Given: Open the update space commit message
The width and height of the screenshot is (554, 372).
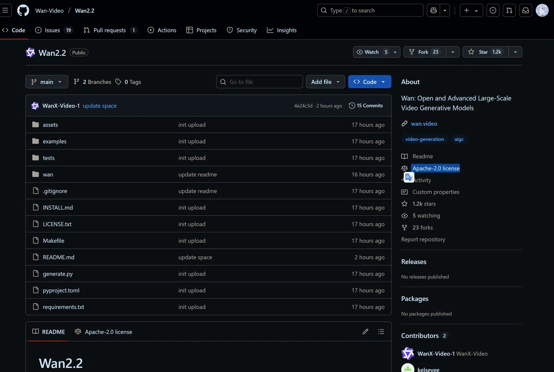Looking at the screenshot, I should tap(100, 106).
